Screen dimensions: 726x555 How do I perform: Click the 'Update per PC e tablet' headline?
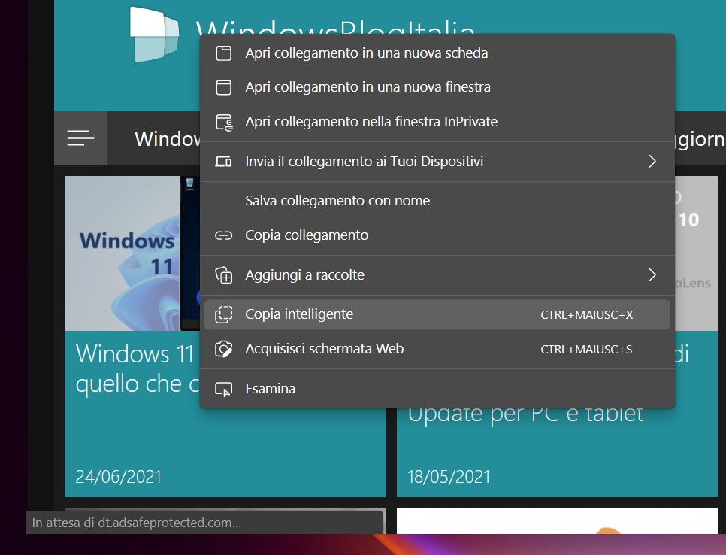[525, 415]
